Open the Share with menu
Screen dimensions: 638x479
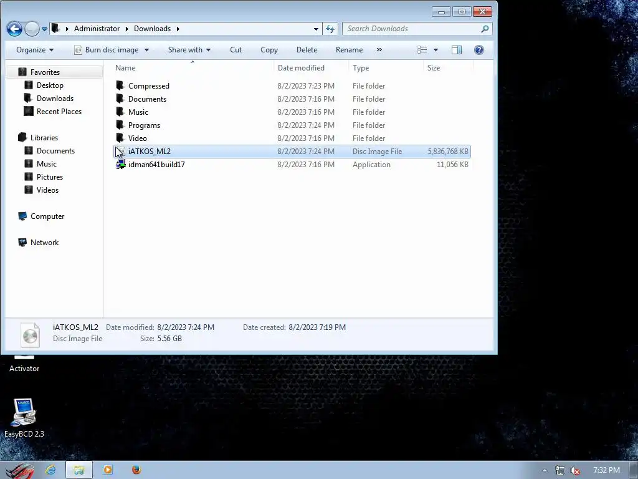pyautogui.click(x=189, y=50)
